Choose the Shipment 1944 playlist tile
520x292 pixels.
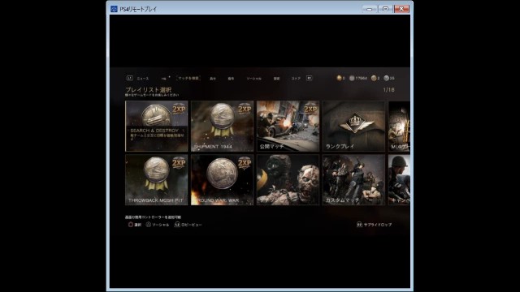(222, 127)
